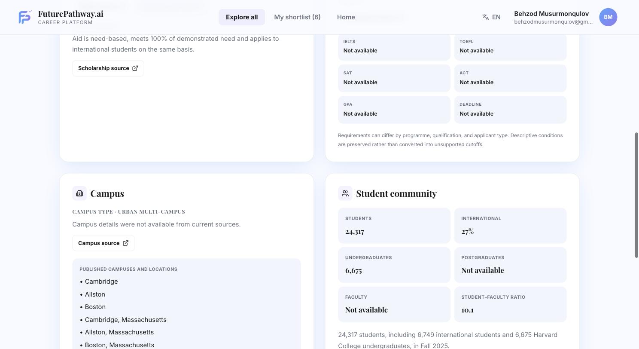Click the translate language icon
The width and height of the screenshot is (639, 349).
(486, 17)
